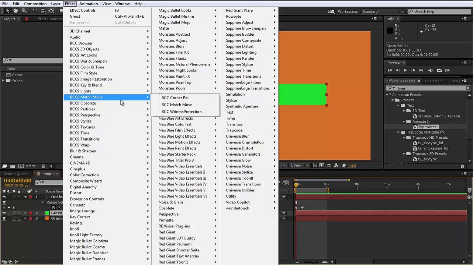Collapse the 3D Text presets folder
Viewport: 473px width, 265px height.
[404, 111]
